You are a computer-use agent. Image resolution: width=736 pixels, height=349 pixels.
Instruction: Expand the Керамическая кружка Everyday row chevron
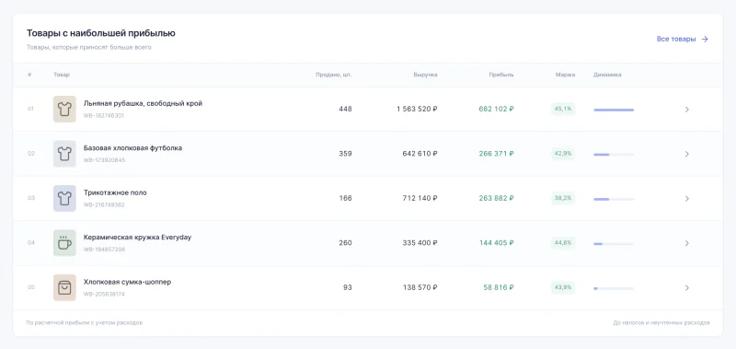pyautogui.click(x=686, y=243)
